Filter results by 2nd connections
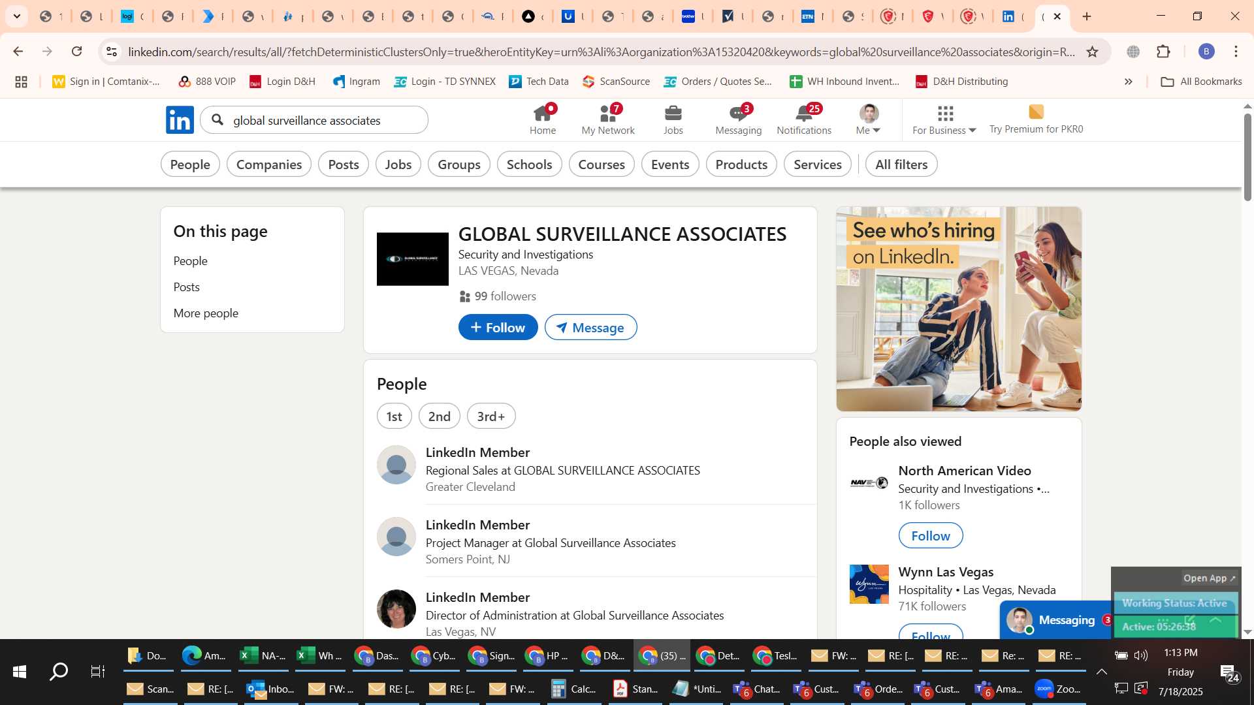 [439, 416]
